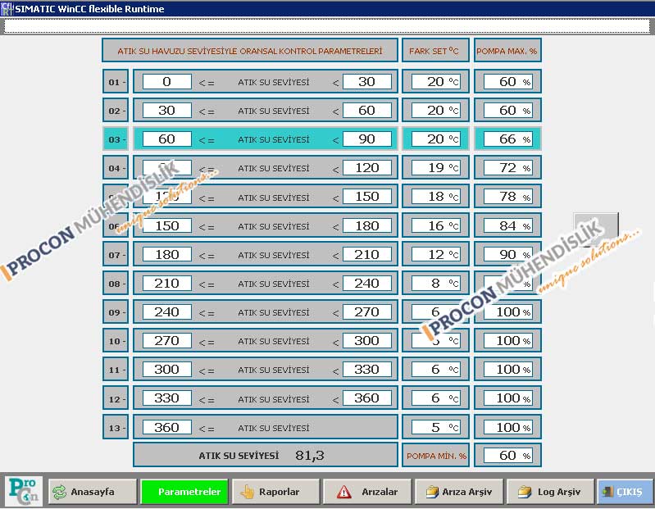Select row 08 upper limit field 240

366,283
